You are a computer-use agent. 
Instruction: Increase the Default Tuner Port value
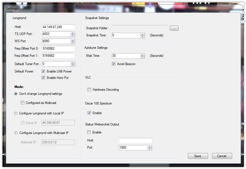(73, 63)
